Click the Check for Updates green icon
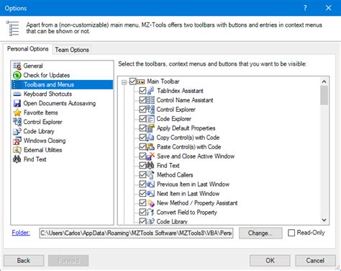 point(17,75)
